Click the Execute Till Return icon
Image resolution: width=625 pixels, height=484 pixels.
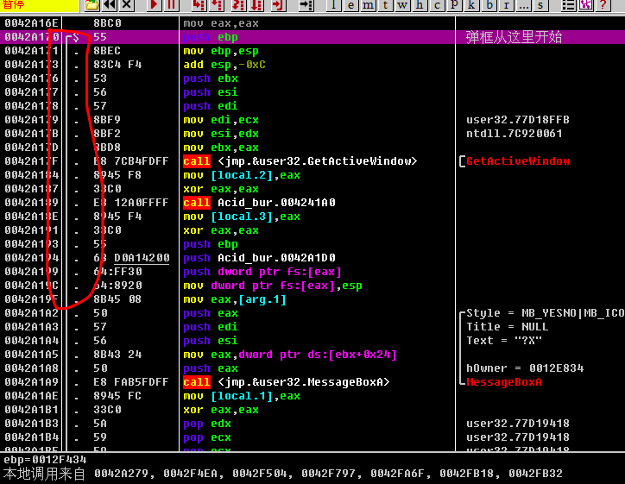(x=278, y=5)
